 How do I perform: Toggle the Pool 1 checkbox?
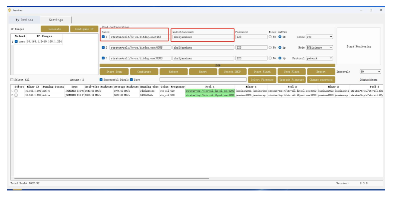click(103, 37)
